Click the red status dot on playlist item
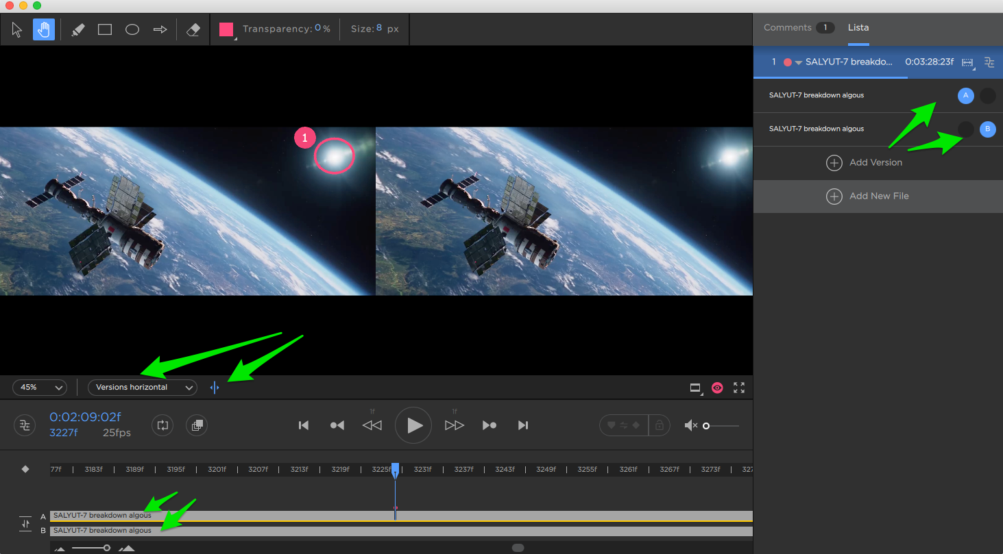Viewport: 1003px width, 554px height. 788,62
